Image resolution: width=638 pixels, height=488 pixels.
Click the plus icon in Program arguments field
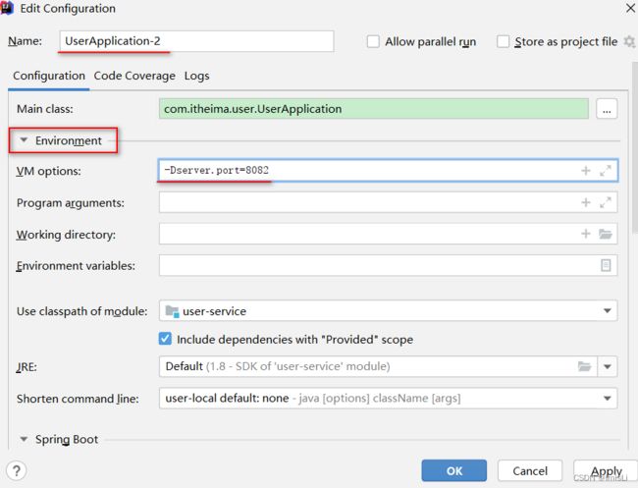coord(586,202)
